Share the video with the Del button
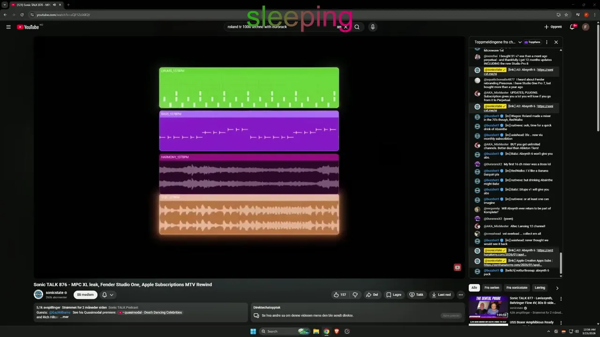The image size is (600, 337). click(x=372, y=294)
